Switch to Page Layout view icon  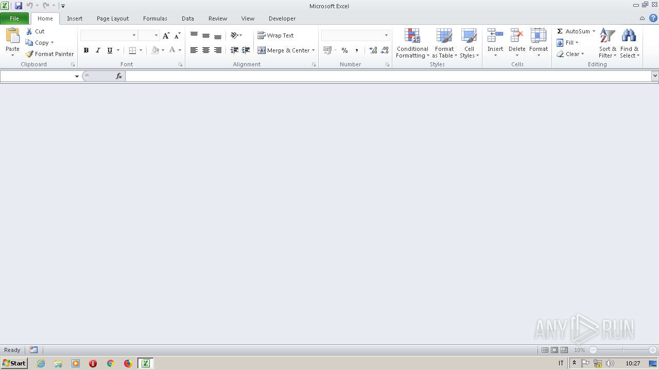[554, 350]
